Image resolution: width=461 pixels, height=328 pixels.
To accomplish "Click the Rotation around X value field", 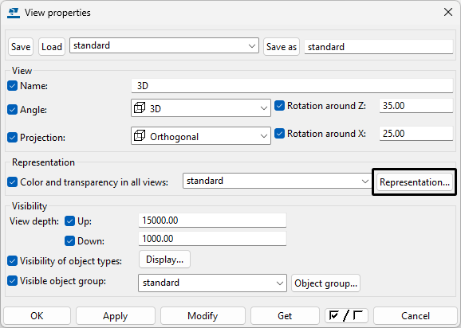I will 416,134.
